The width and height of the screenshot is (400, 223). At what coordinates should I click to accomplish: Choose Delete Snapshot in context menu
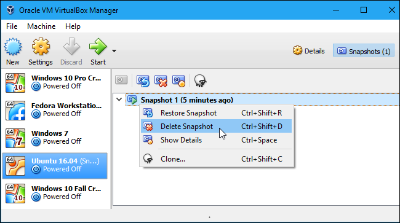tap(217, 127)
